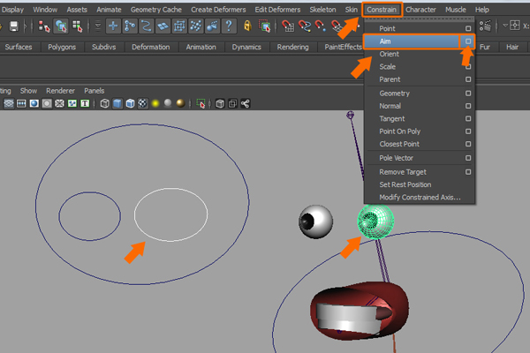Switch viewport to smooth shade all
The image size is (530, 353).
click(117, 103)
